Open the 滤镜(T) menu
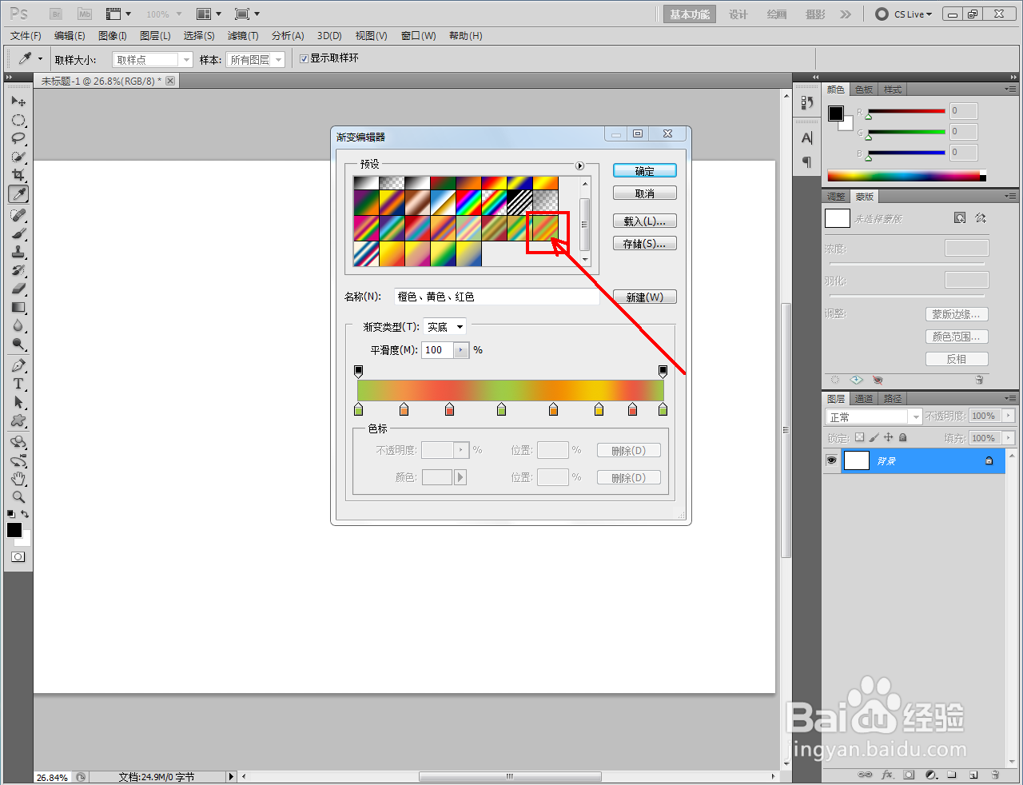This screenshot has height=785, width=1023. coord(243,35)
